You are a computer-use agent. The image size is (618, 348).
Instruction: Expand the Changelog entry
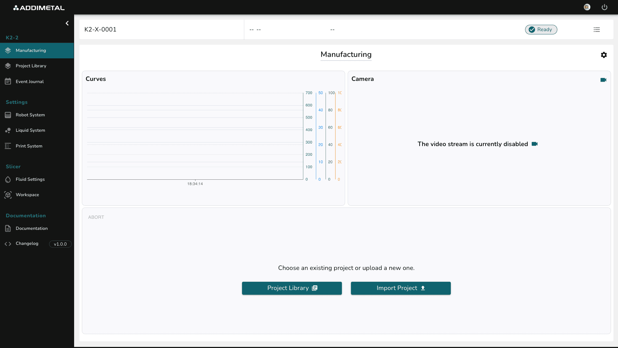point(27,243)
